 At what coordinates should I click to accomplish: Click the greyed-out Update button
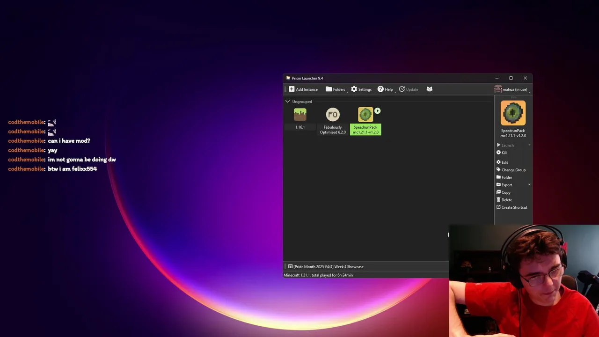click(409, 89)
